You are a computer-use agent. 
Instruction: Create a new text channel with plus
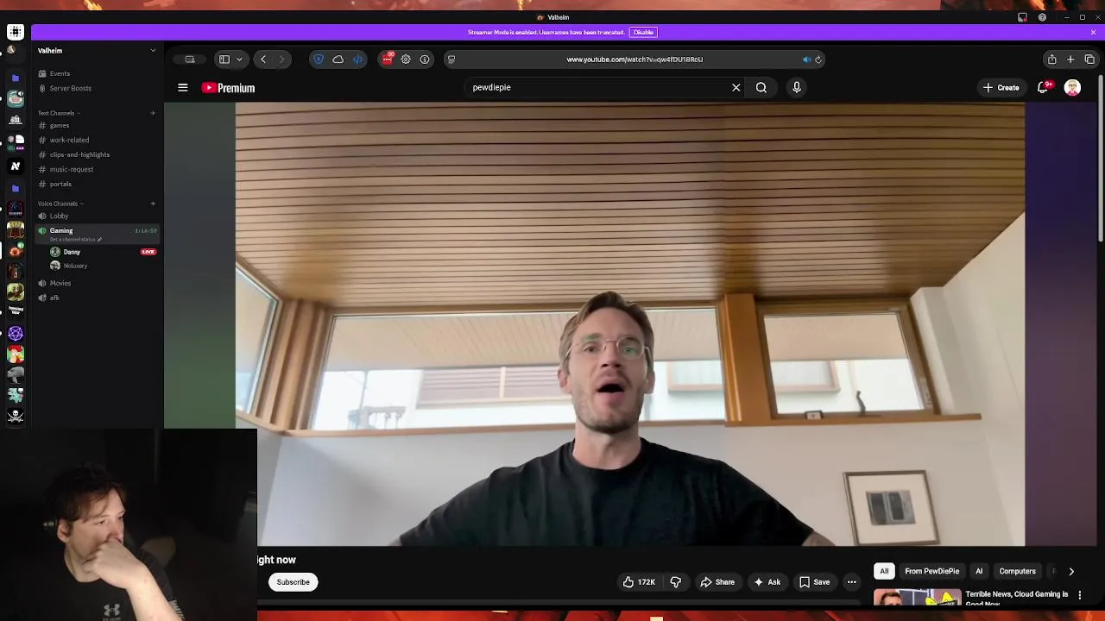(153, 113)
